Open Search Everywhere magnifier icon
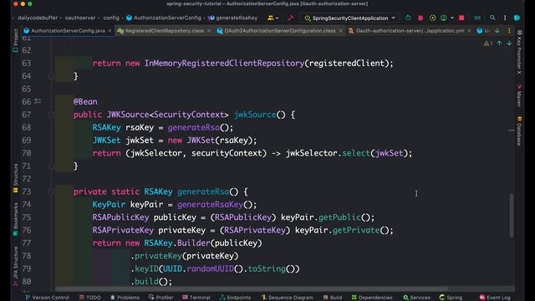 click(x=492, y=18)
